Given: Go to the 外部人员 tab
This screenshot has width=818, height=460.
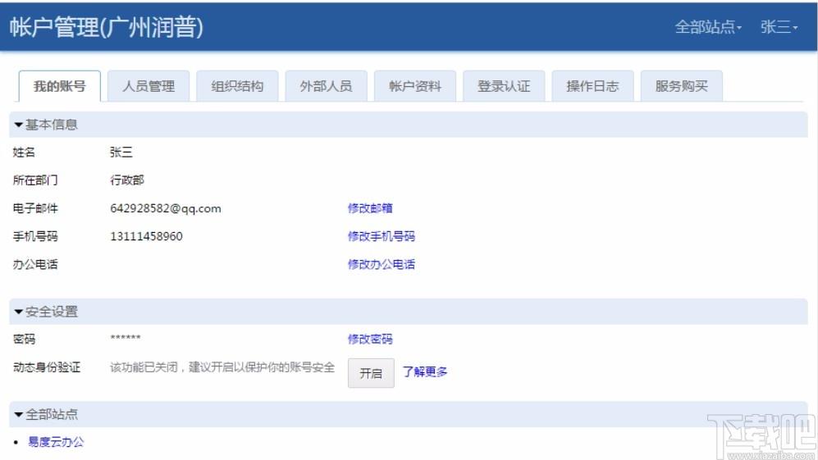Looking at the screenshot, I should [x=326, y=86].
